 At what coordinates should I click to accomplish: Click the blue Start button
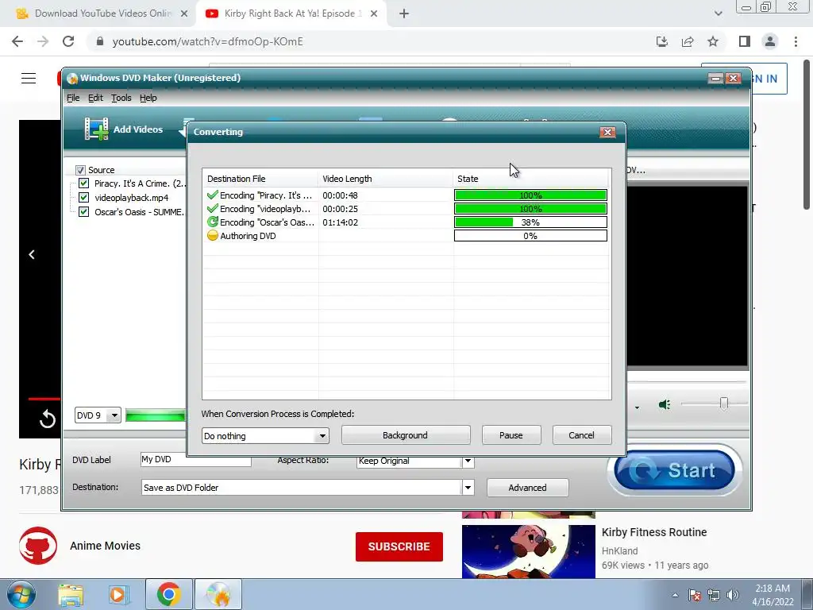pos(675,470)
